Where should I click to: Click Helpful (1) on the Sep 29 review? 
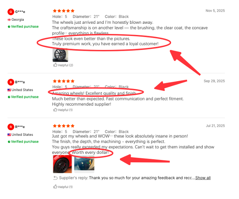pos(63,110)
